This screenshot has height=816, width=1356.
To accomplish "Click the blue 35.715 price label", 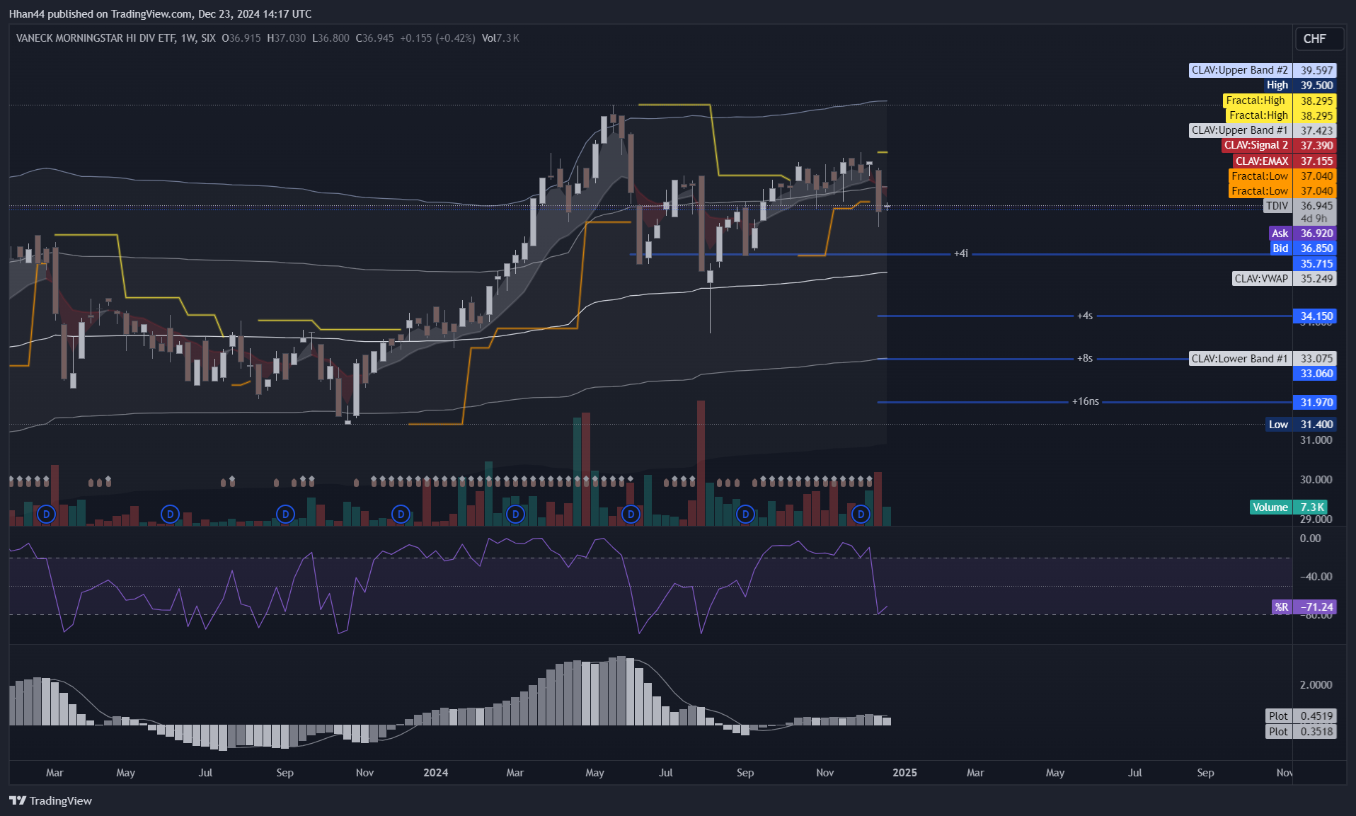I will [1316, 263].
